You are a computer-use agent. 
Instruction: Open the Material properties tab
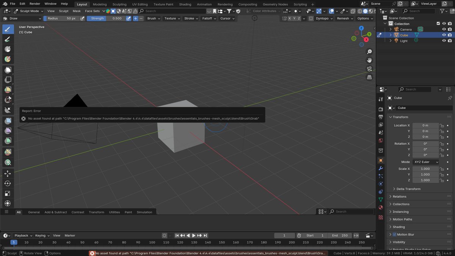[381, 207]
